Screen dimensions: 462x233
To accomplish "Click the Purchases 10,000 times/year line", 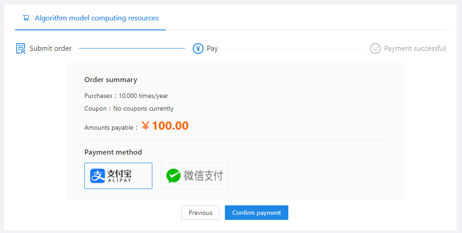I will 126,96.
